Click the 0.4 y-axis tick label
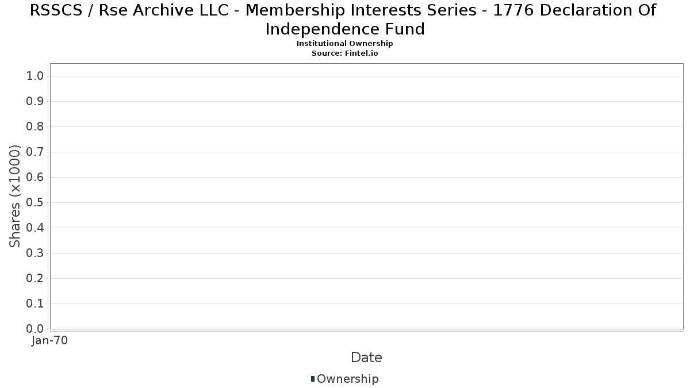Viewport: 690px width, 388px height. coord(35,228)
